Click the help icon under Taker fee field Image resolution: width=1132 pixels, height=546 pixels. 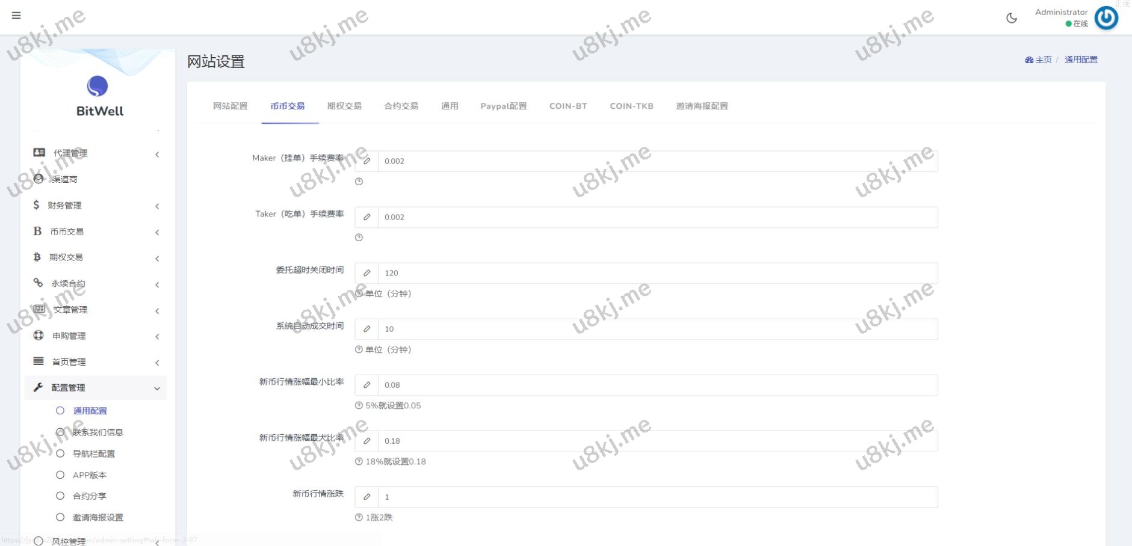(x=359, y=238)
